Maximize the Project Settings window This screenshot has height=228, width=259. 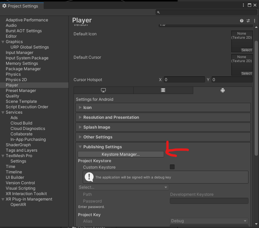(x=250, y=5)
